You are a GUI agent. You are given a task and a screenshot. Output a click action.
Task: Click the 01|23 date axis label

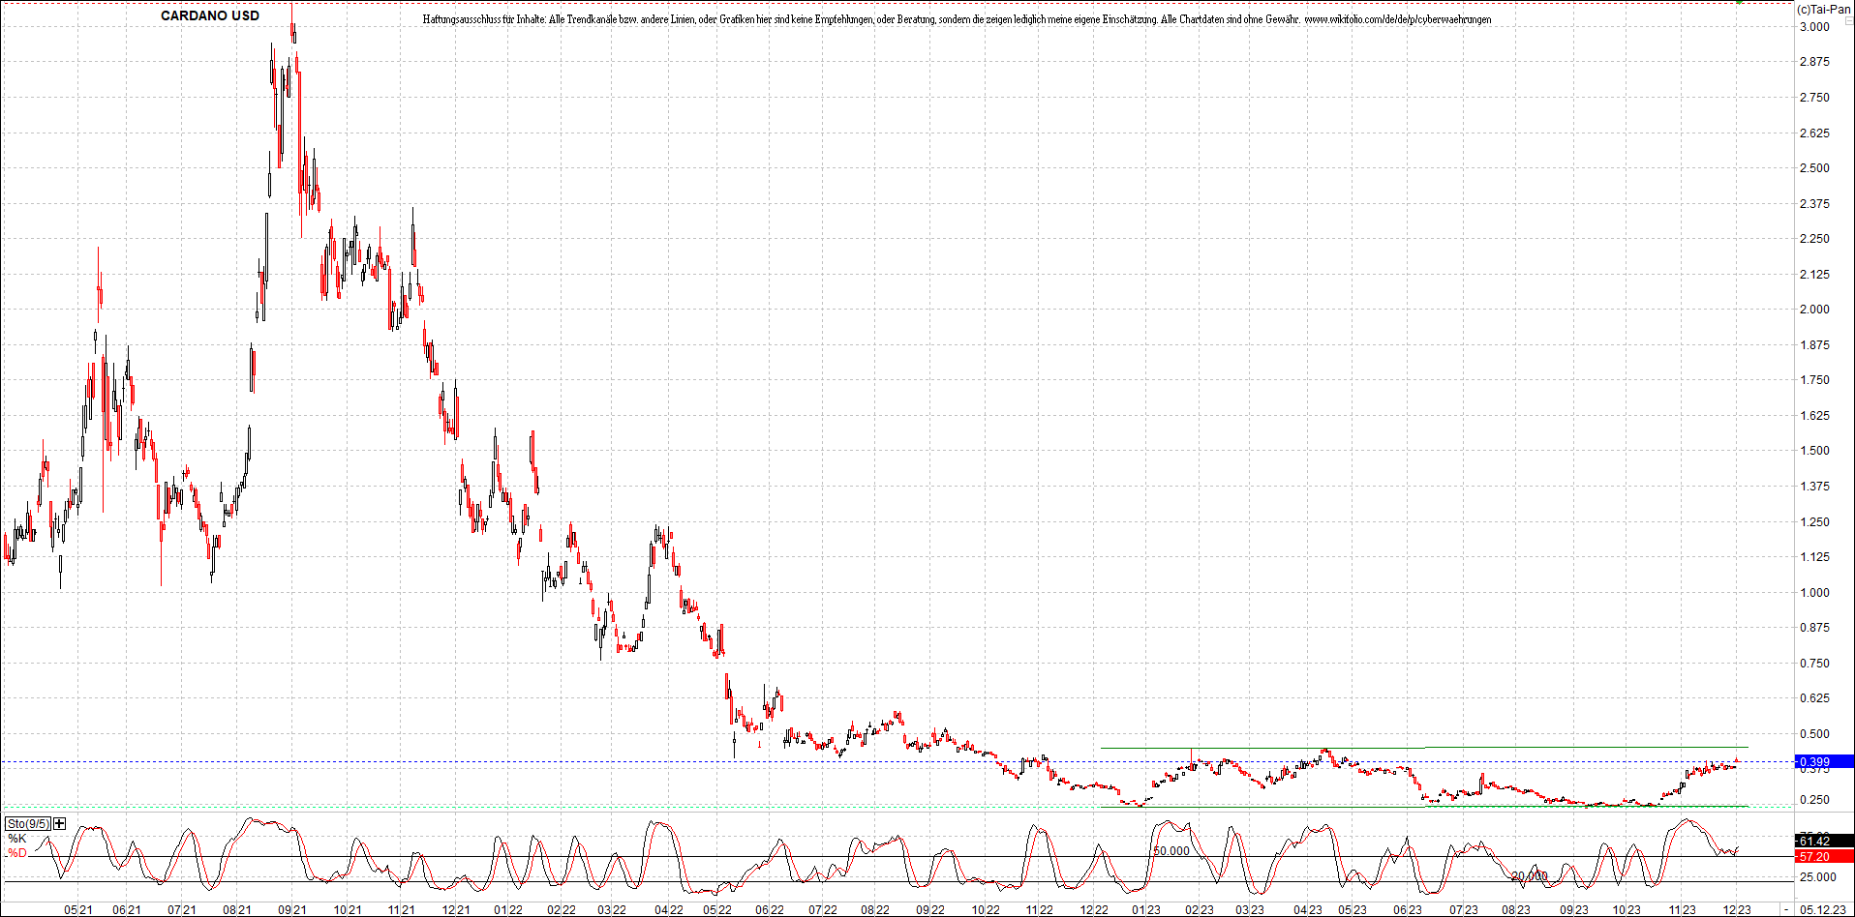point(1146,909)
